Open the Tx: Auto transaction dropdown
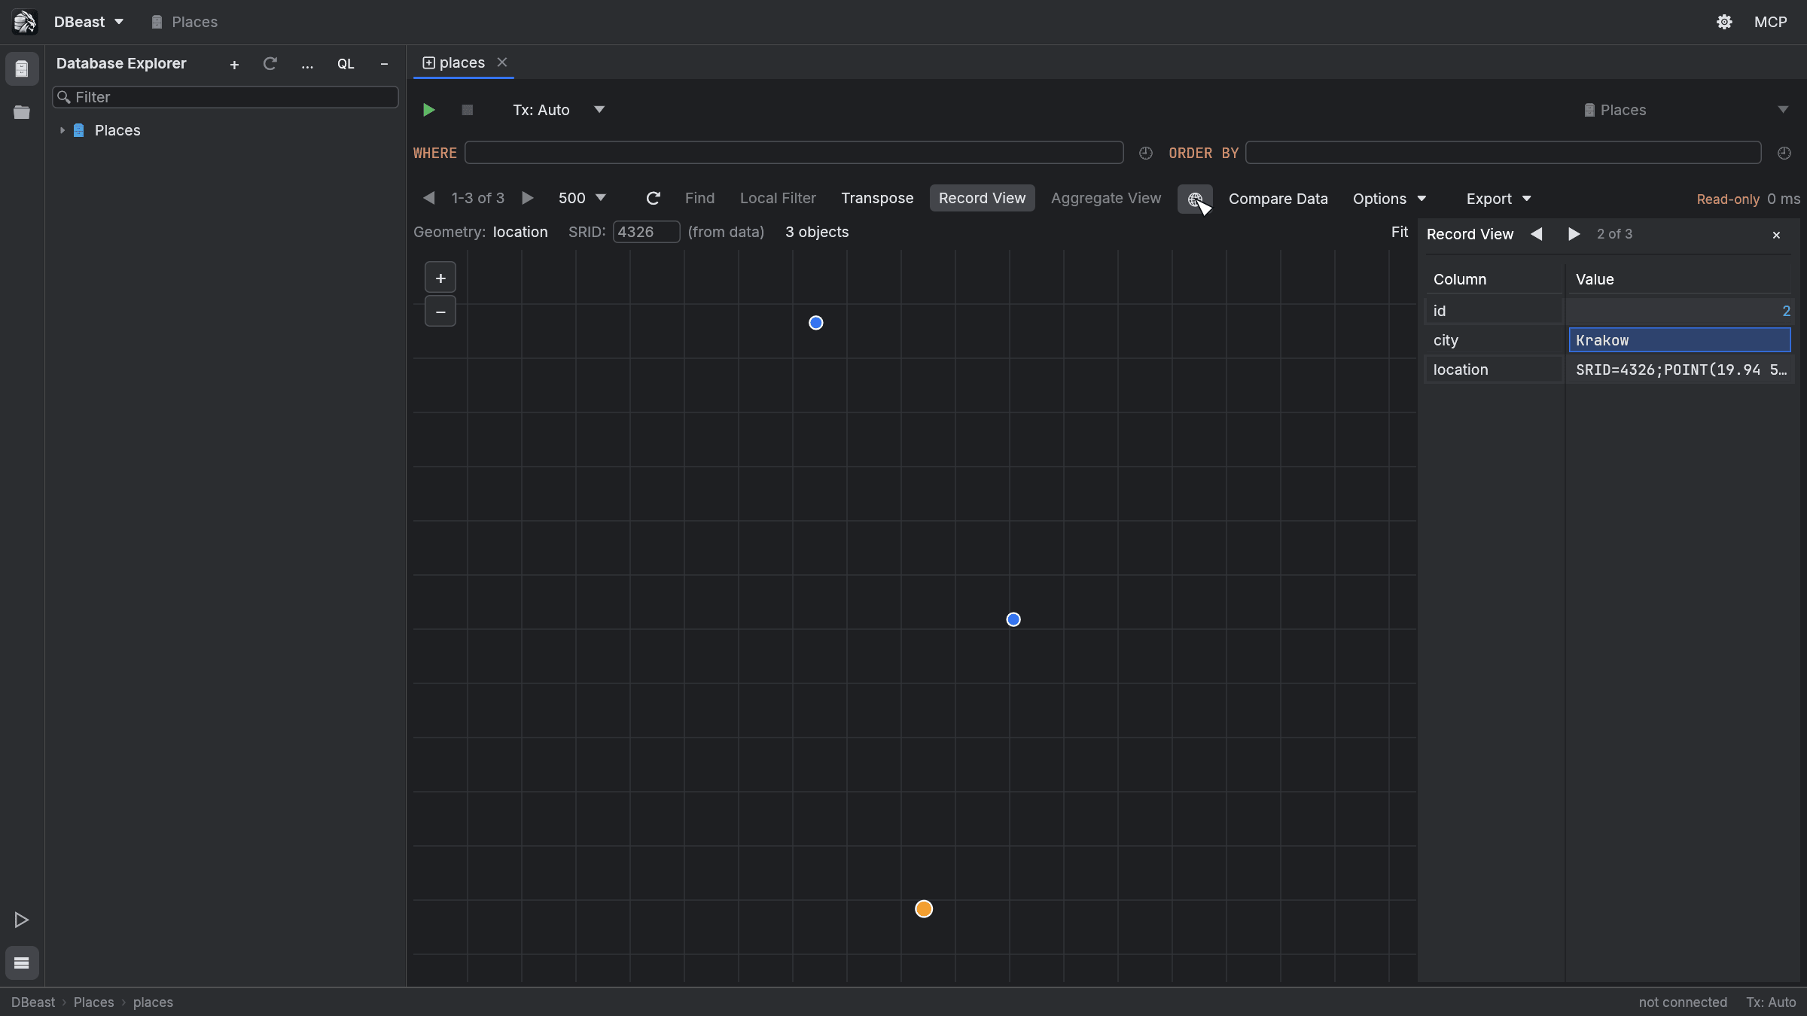 point(559,110)
